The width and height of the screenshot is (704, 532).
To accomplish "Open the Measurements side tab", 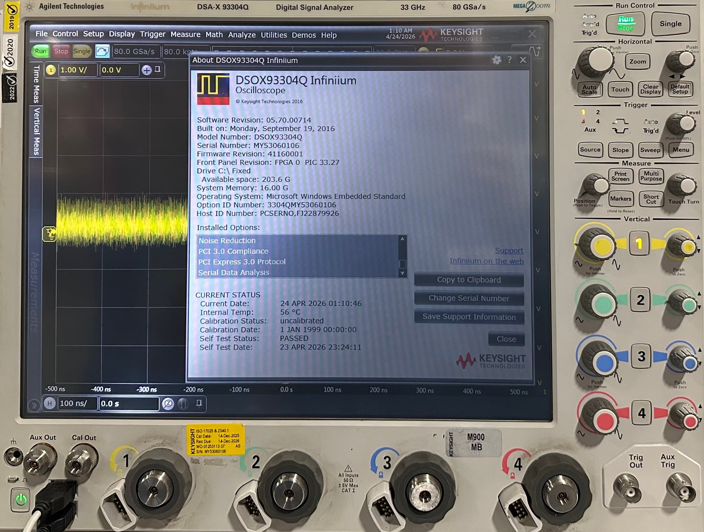I will tap(35, 293).
